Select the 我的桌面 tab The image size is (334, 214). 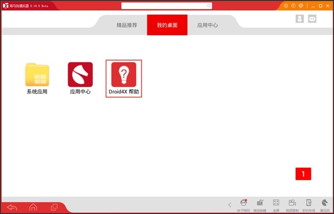(167, 25)
